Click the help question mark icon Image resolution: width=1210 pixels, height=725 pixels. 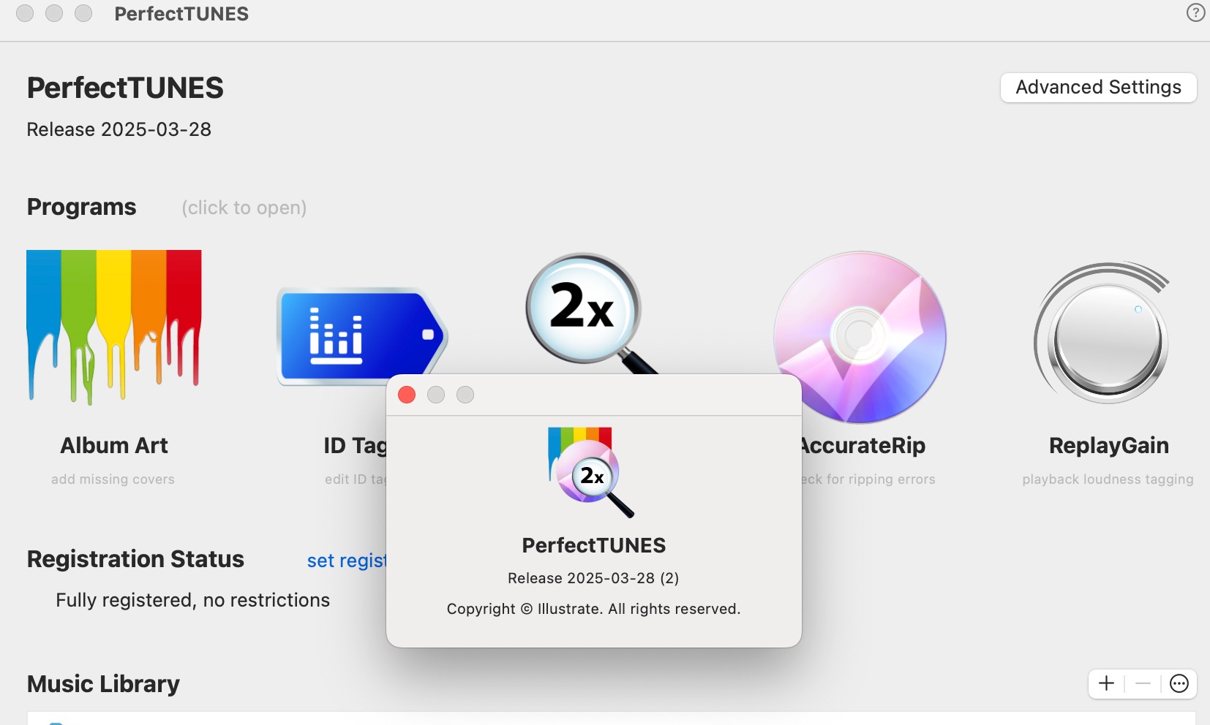click(1195, 12)
